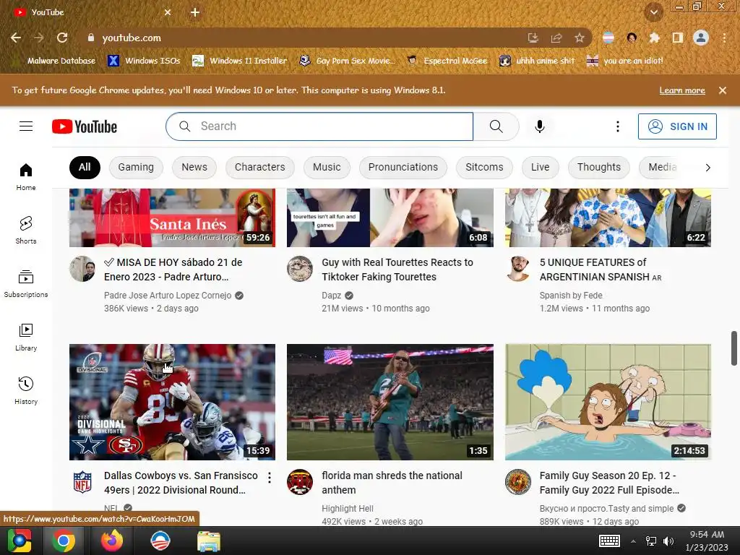Select the News filter chip
Viewport: 740px width, 555px height.
click(194, 168)
